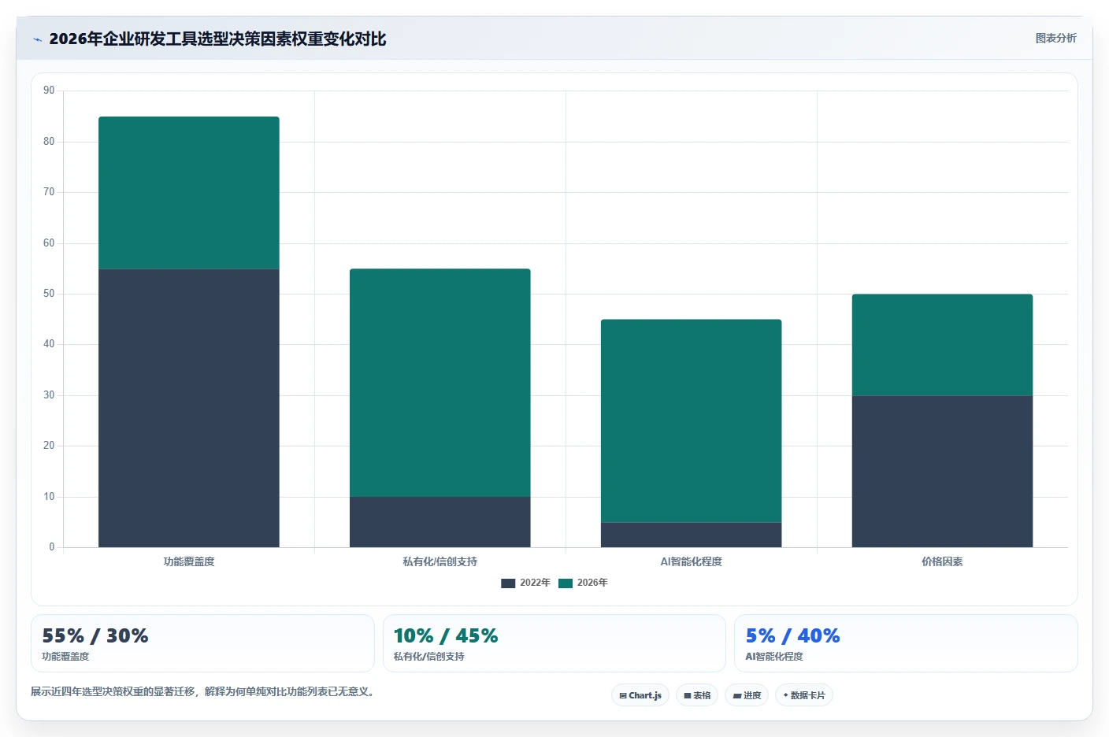This screenshot has height=737, width=1109.
Task: Click the y-axis value 80
Action: pyautogui.click(x=49, y=142)
